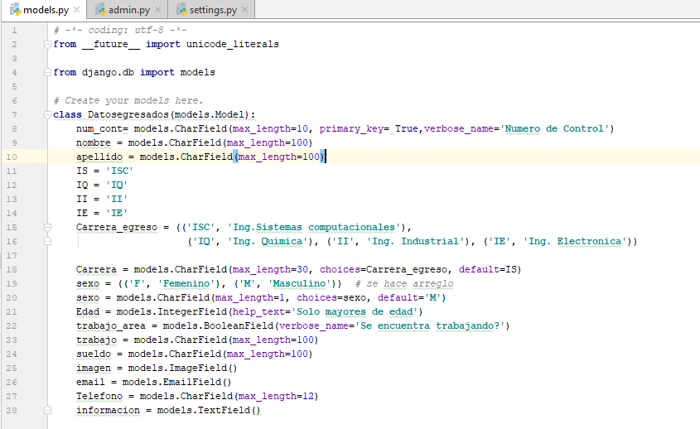Close the settings.py tab

(244, 9)
